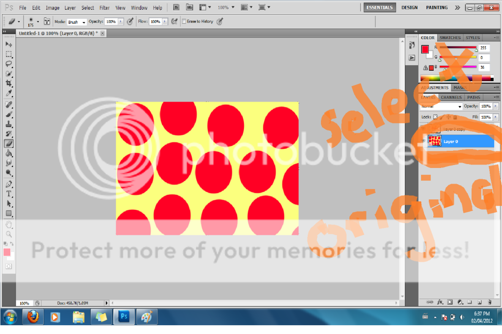
Task: Toggle Quick Mask mode
Action: [x=8, y=266]
